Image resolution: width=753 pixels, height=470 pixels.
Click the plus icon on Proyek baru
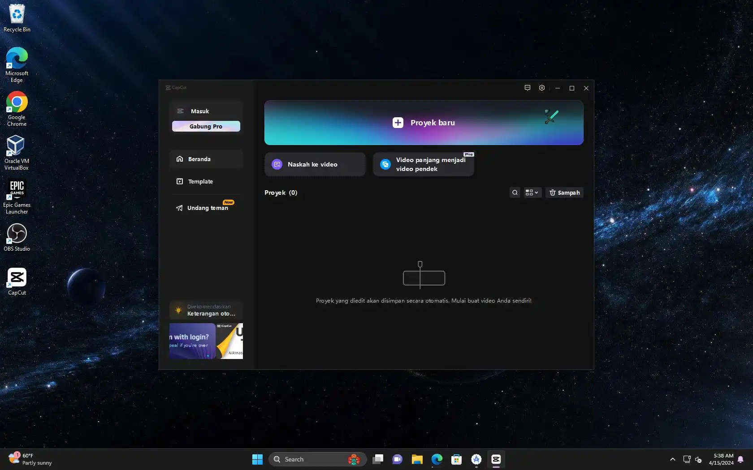click(398, 123)
